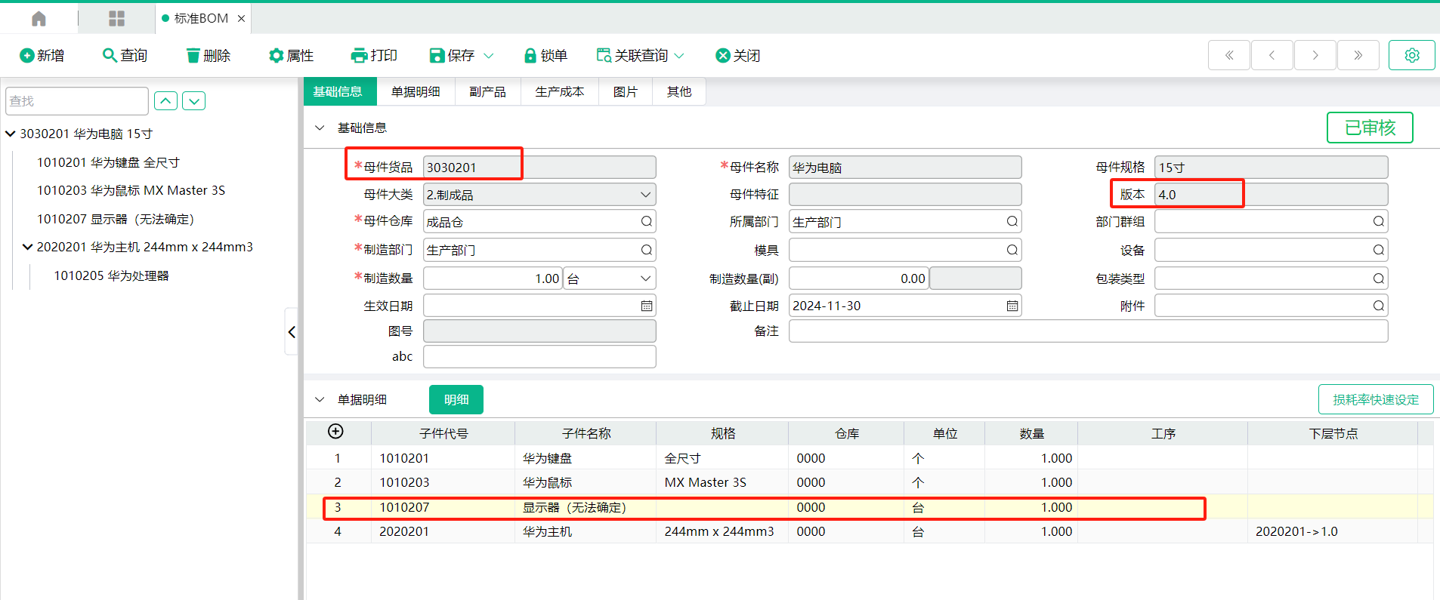Collapse the left tree panel arrow

(292, 332)
